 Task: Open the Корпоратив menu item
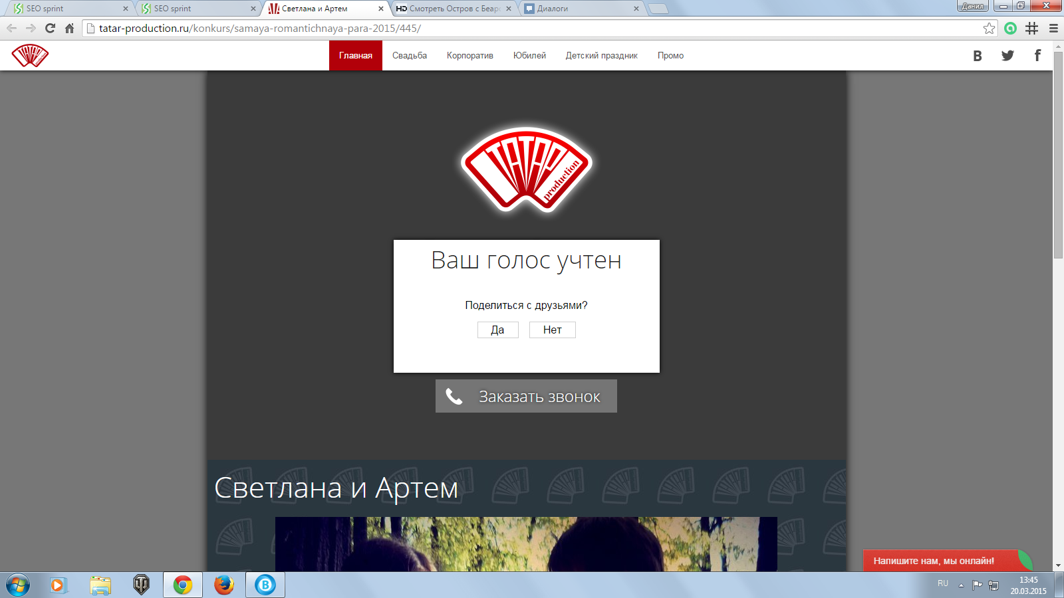(x=470, y=55)
